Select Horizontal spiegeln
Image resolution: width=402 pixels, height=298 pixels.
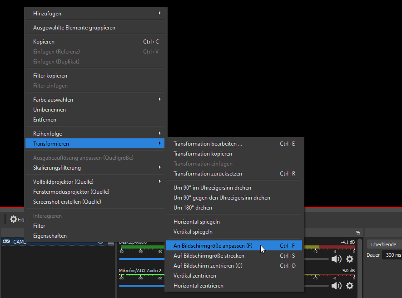[197, 222]
